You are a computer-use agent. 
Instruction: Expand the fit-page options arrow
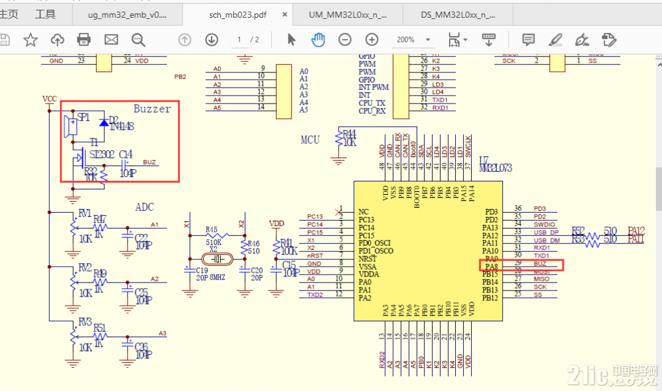point(465,40)
